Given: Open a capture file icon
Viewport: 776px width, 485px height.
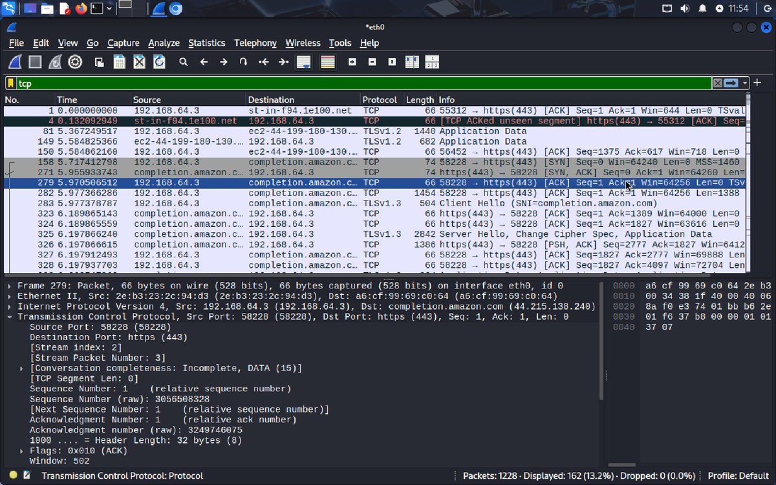Looking at the screenshot, I should pos(99,62).
